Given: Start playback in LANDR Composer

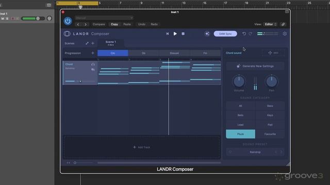Looking at the screenshot, I should click(175, 33).
